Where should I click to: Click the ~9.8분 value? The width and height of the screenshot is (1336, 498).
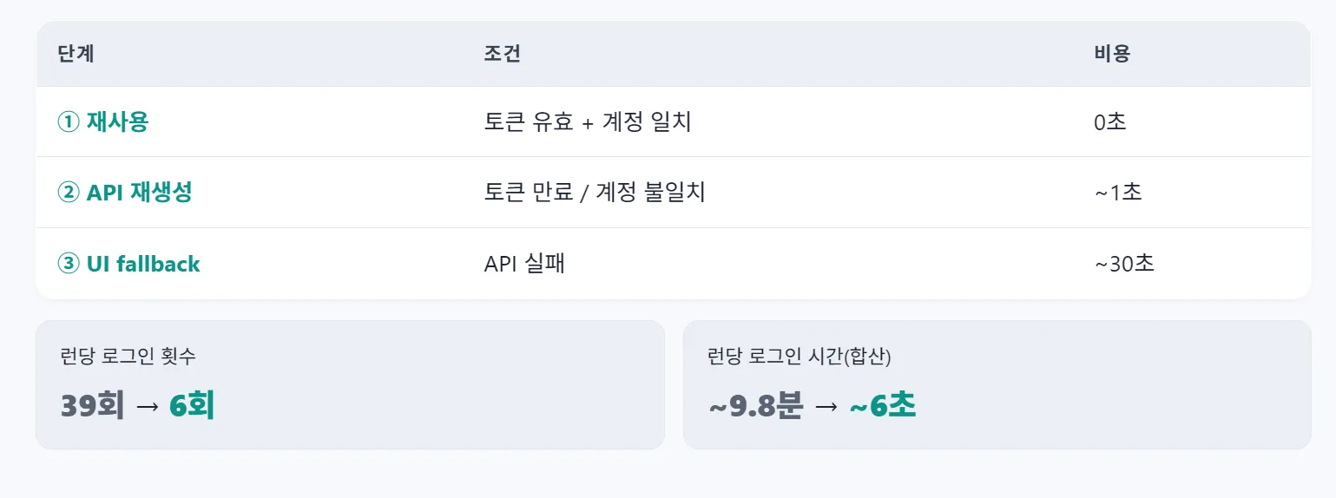[x=756, y=405]
